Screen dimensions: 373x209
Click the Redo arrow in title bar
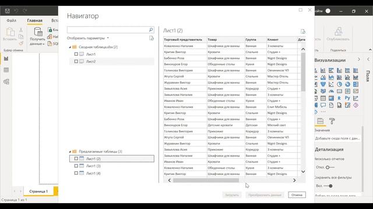click(24, 11)
